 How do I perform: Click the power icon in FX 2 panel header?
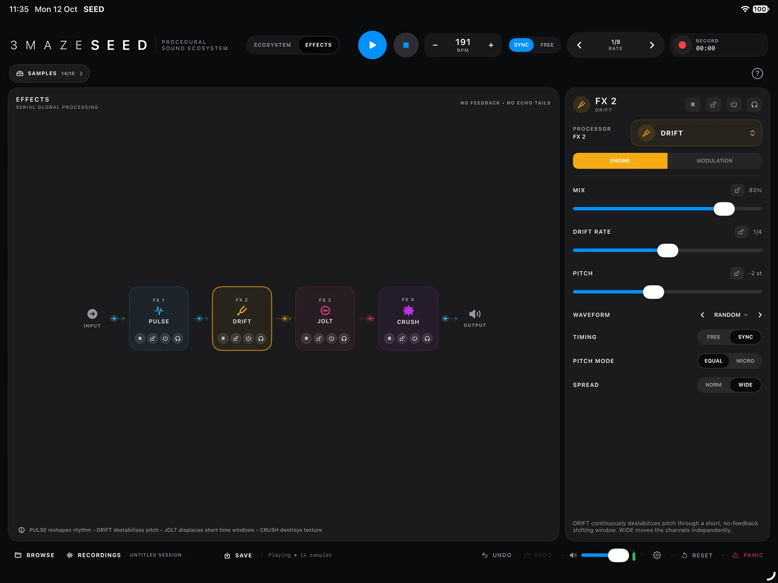[734, 105]
